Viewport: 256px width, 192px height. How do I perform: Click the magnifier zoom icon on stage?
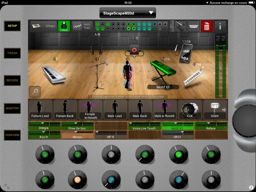(x=35, y=92)
